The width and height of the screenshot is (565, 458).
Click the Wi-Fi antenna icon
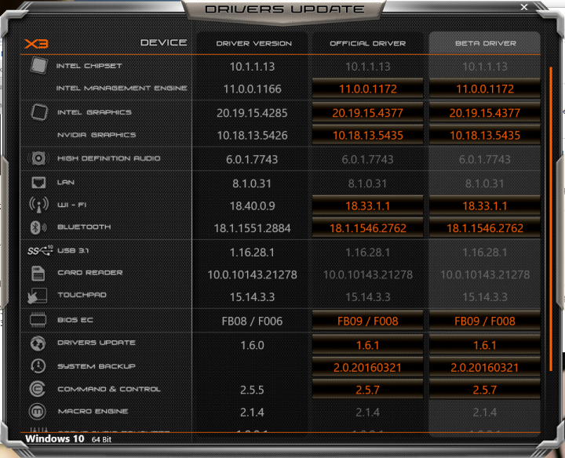[x=38, y=205]
